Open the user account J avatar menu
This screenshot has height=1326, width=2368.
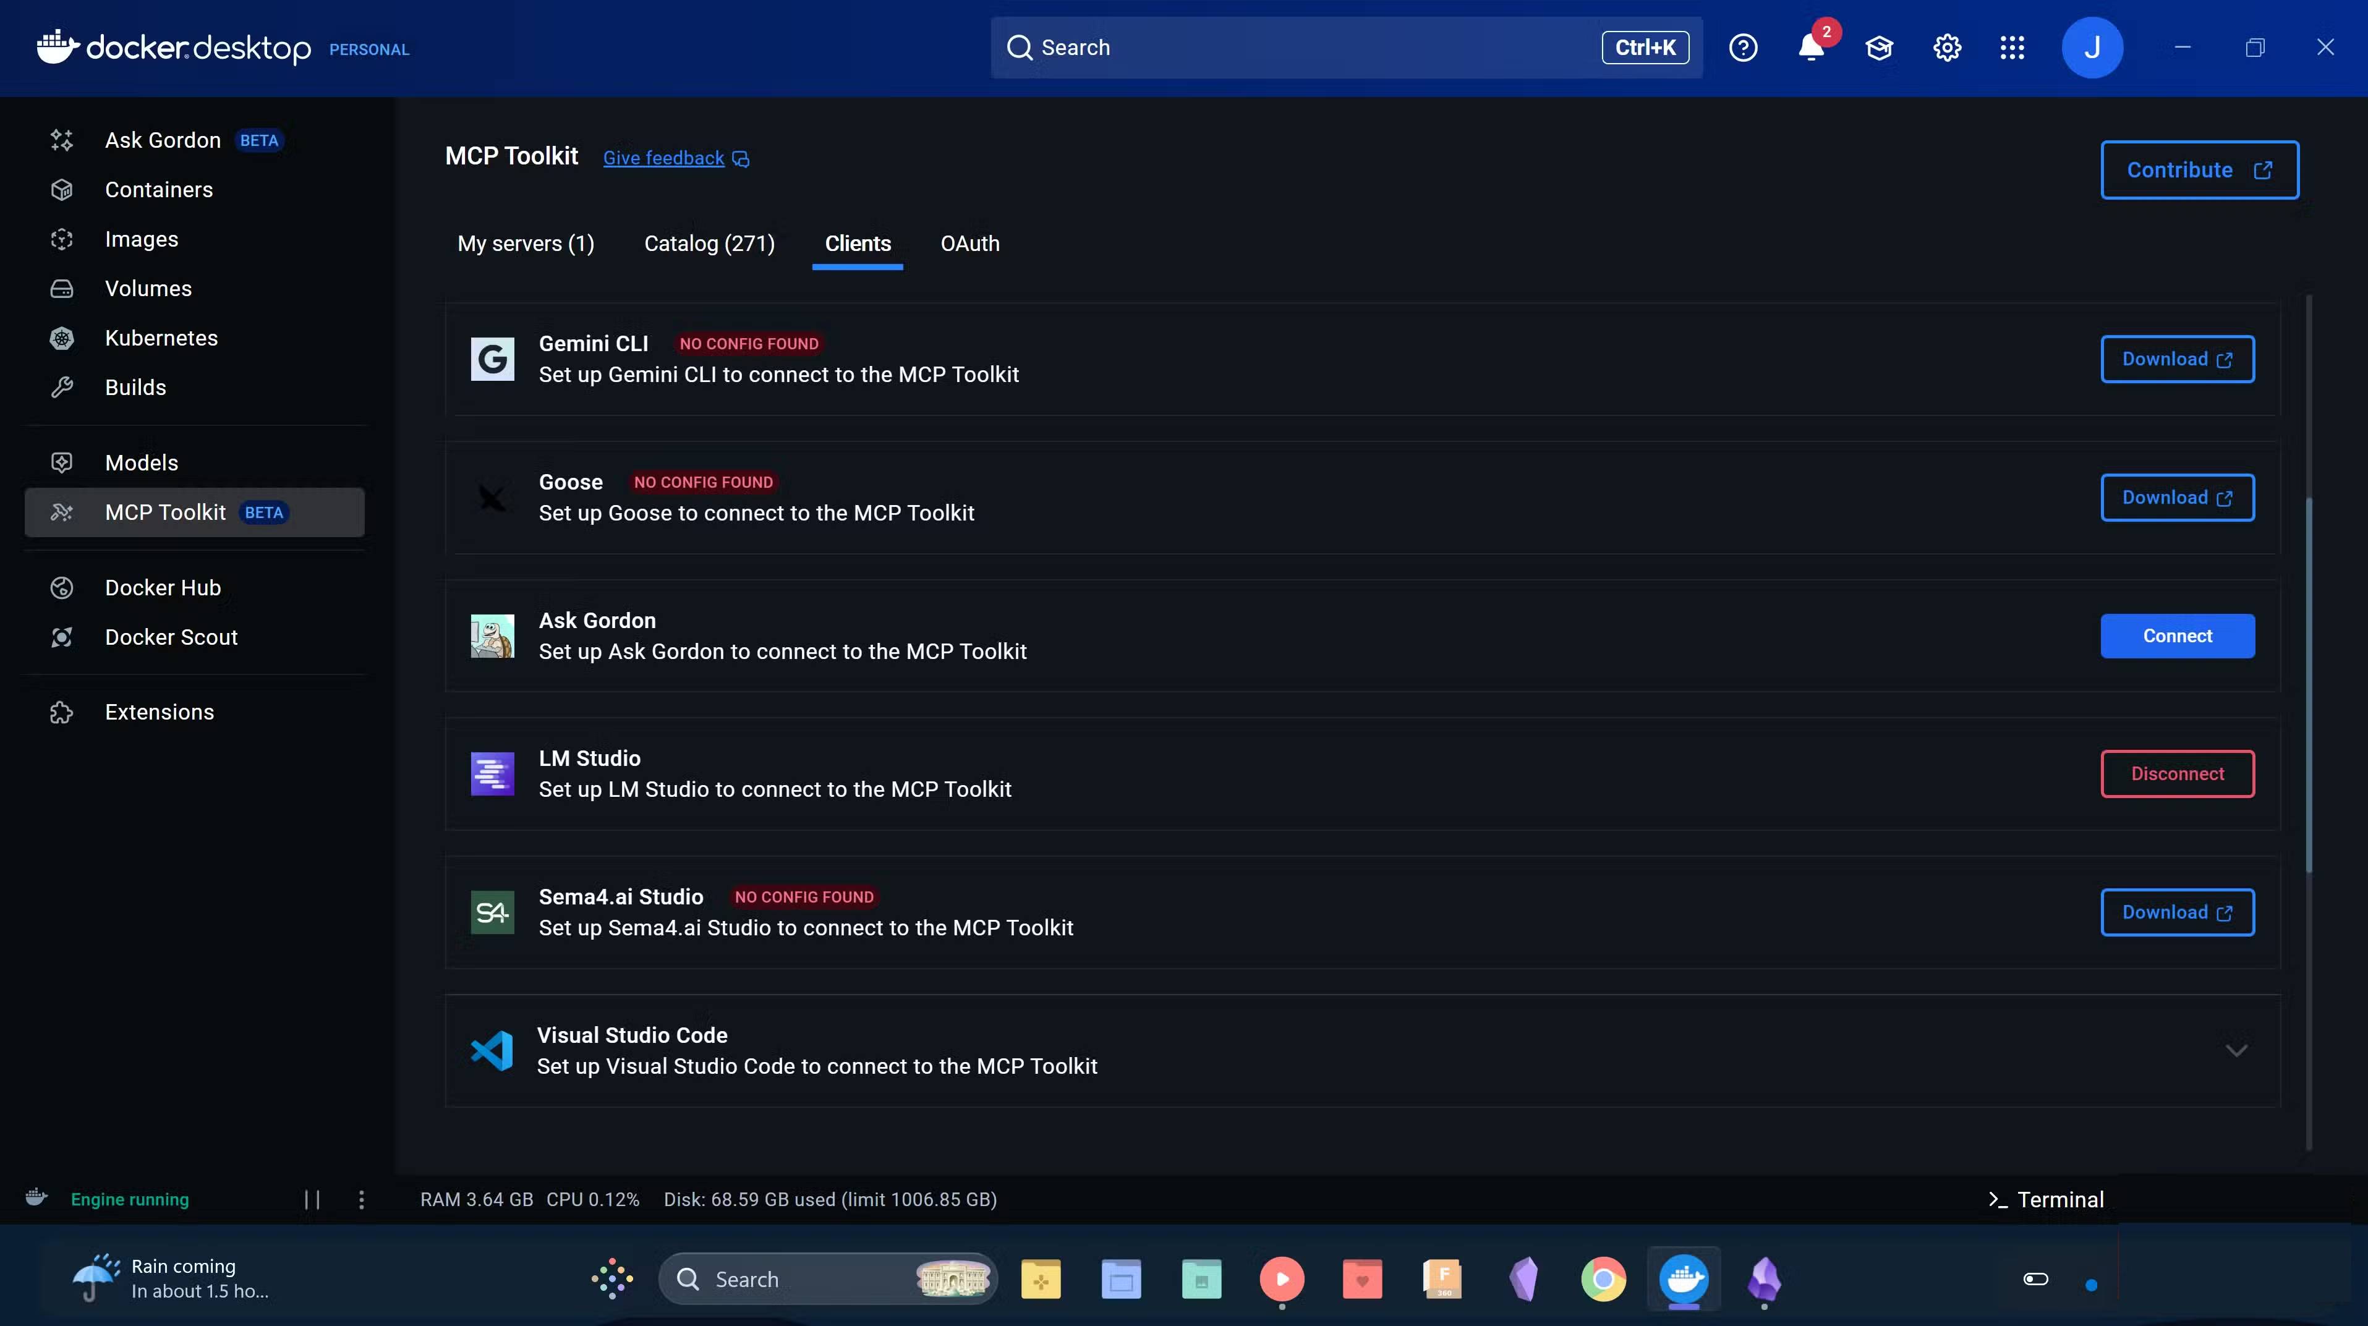(x=2091, y=48)
